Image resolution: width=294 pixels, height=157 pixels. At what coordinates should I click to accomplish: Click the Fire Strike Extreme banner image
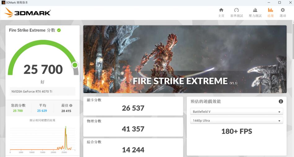185,59
